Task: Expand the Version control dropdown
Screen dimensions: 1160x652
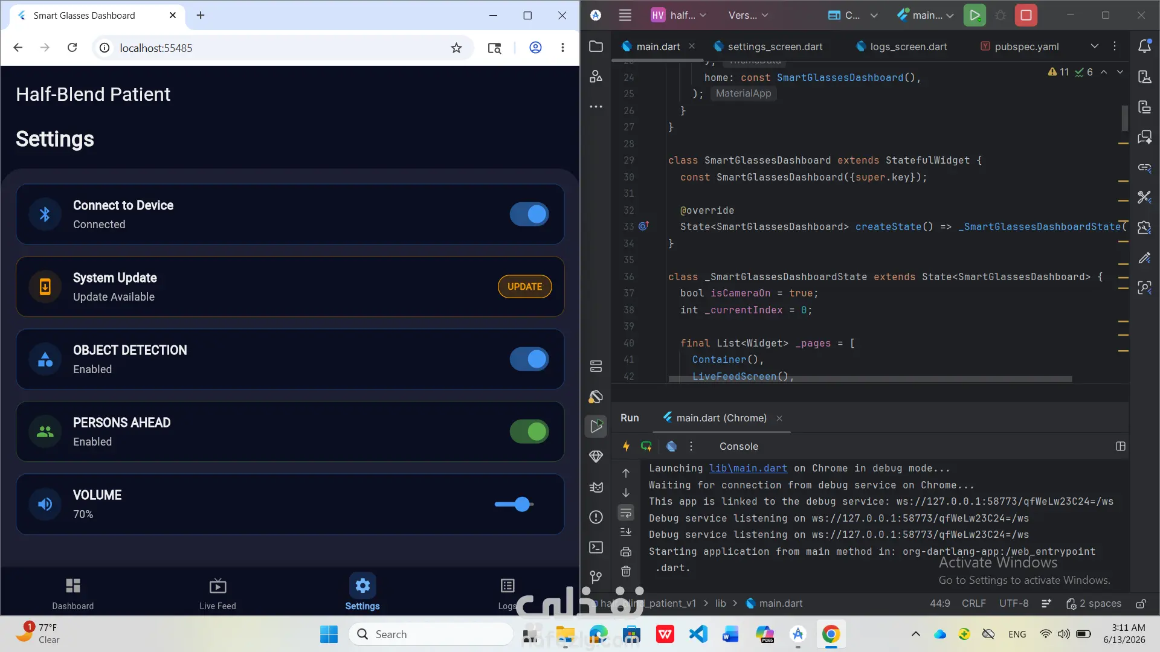Action: 749,15
